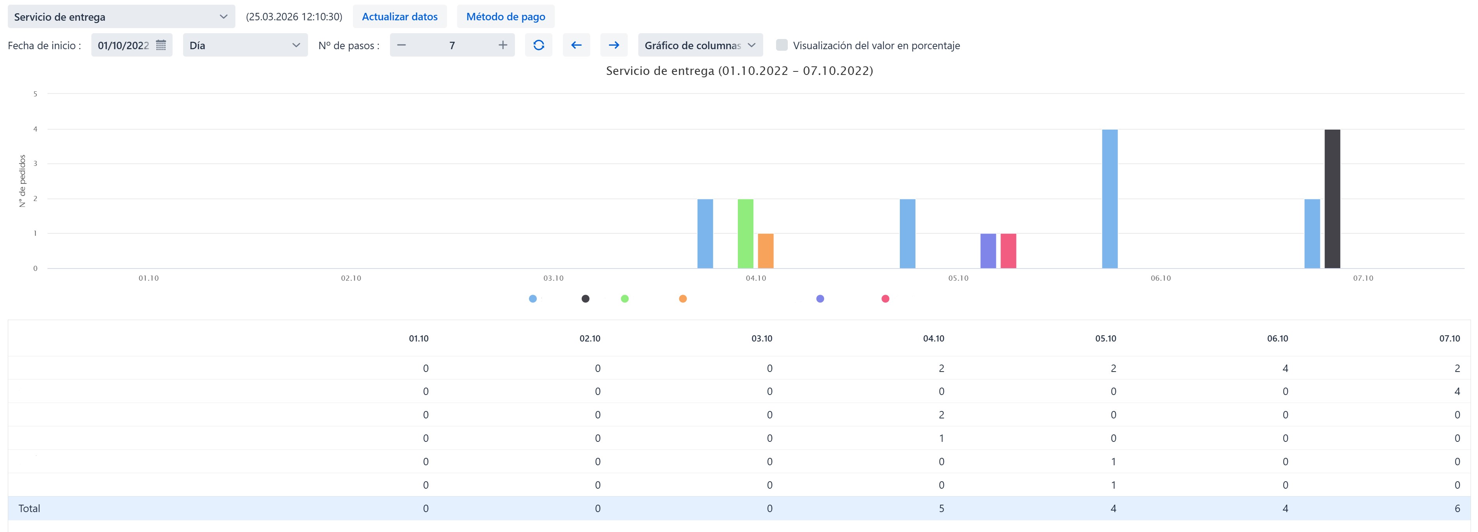Screen dimensions: 1478x532
Task: Go to next period with right arrow
Action: tap(613, 45)
